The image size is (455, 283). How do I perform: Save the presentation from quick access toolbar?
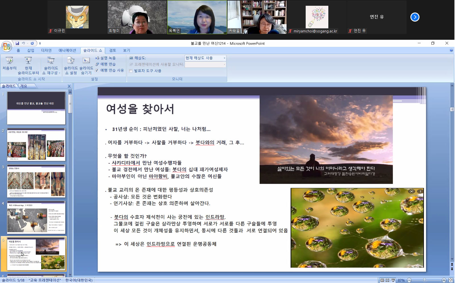[17, 43]
